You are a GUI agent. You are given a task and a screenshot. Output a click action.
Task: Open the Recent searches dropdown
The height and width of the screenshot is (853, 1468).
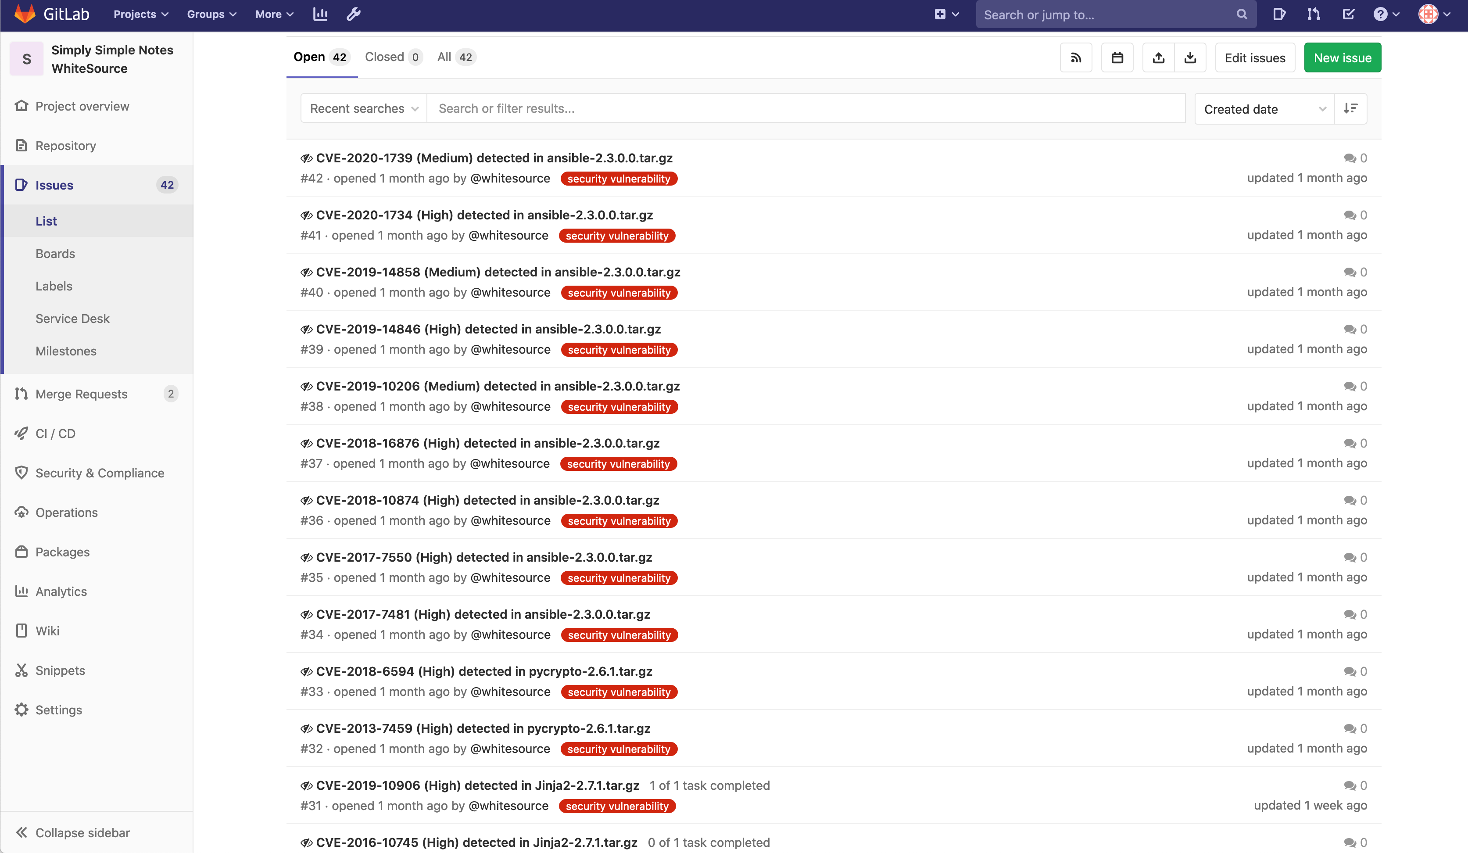pos(364,108)
